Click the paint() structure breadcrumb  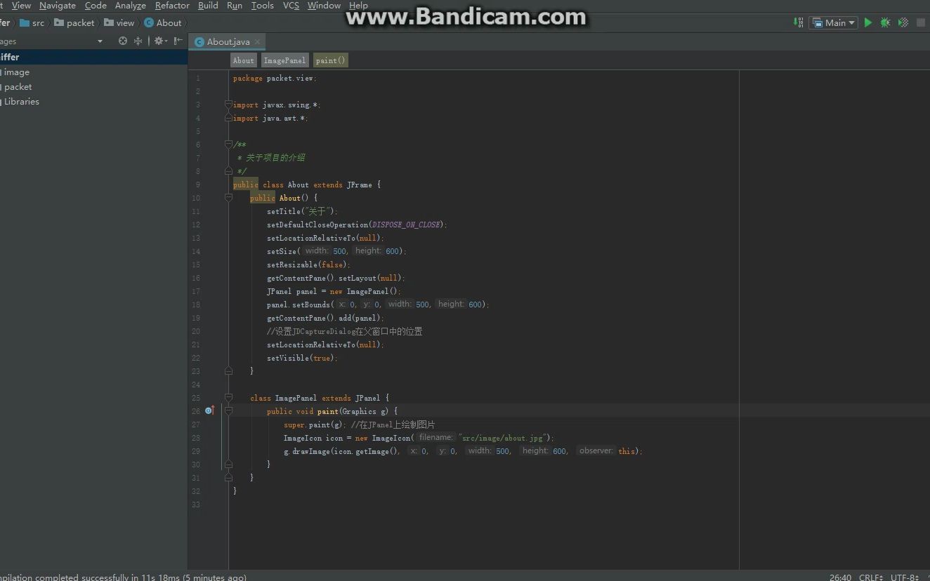pyautogui.click(x=330, y=60)
